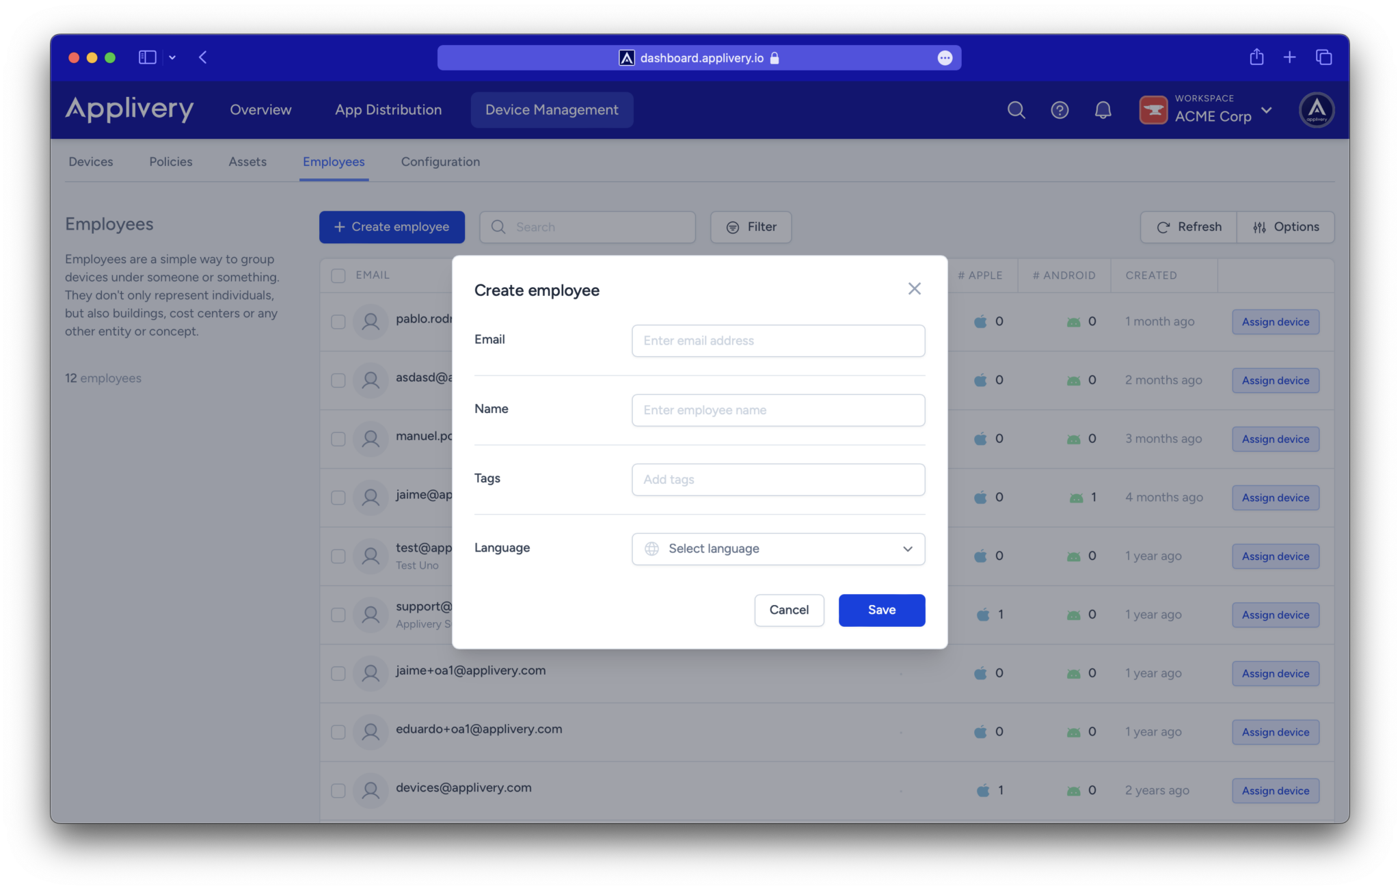Open App Distribution in top navigation
This screenshot has width=1400, height=890.
(388, 110)
